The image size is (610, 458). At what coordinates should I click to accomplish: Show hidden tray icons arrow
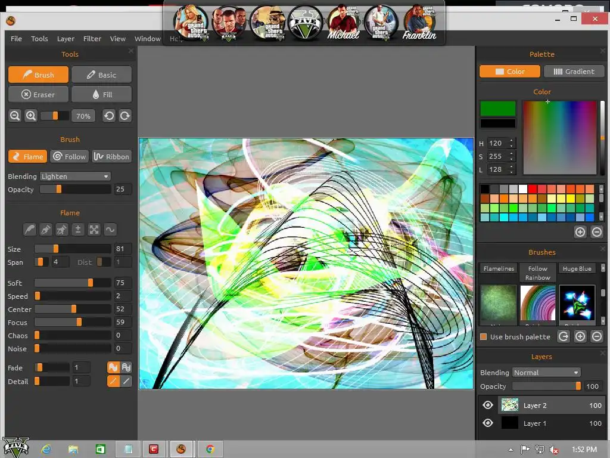click(511, 450)
